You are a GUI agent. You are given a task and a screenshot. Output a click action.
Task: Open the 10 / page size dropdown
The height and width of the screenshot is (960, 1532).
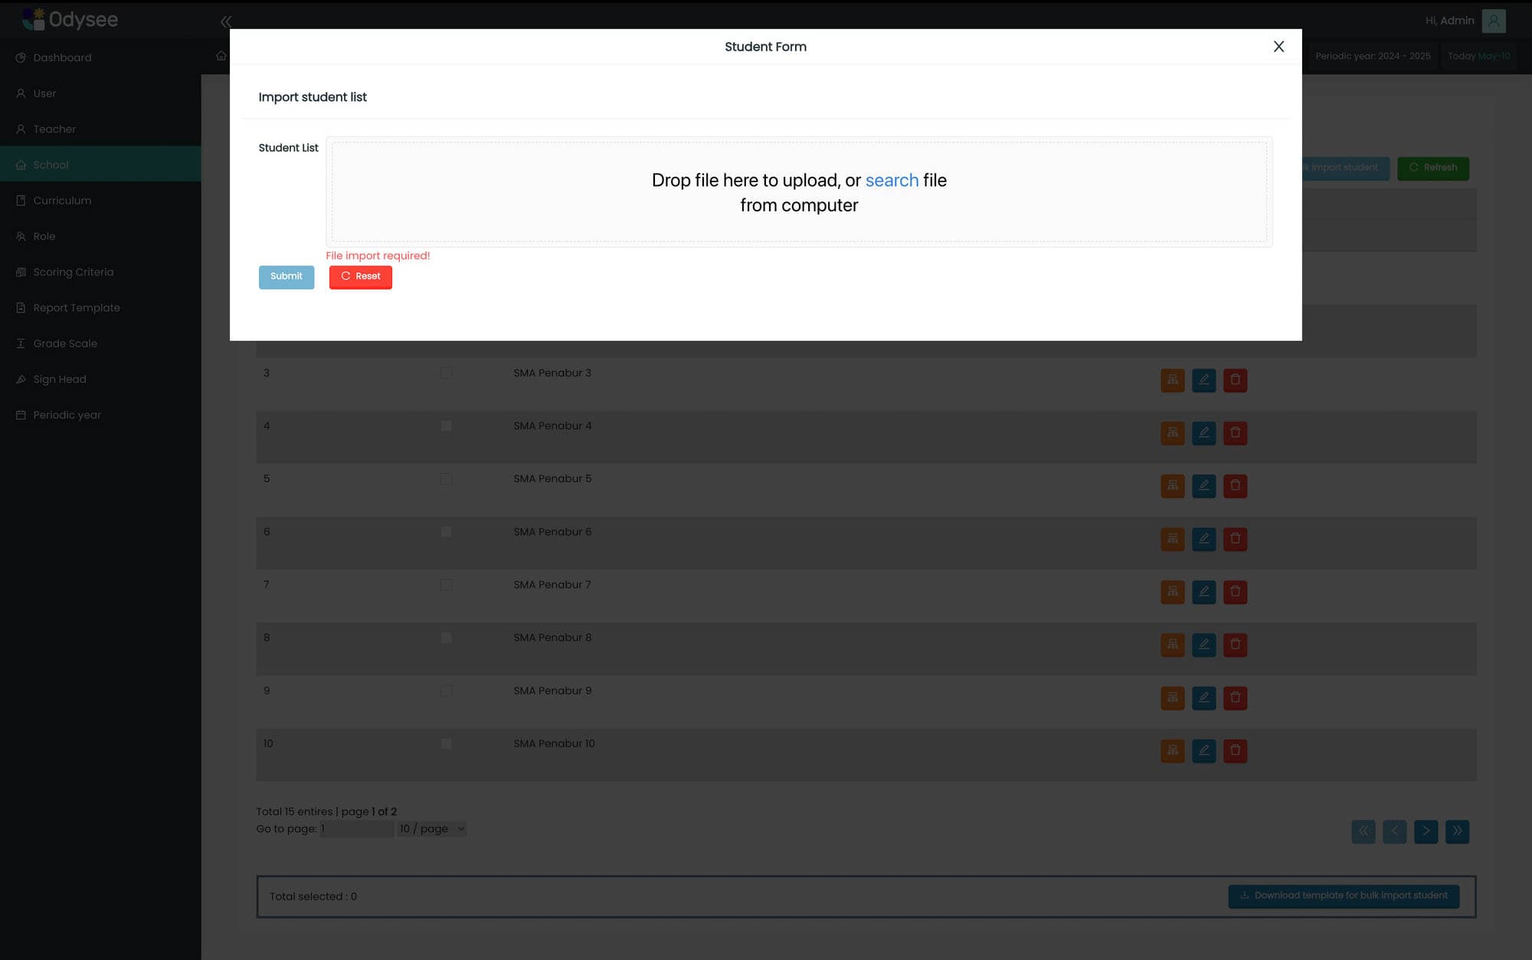[432, 829]
